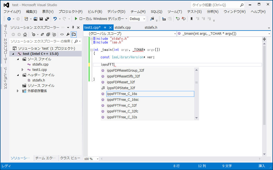Save the current file with the single floppy icon
Viewport: 273px width, 170px height.
(41, 19)
